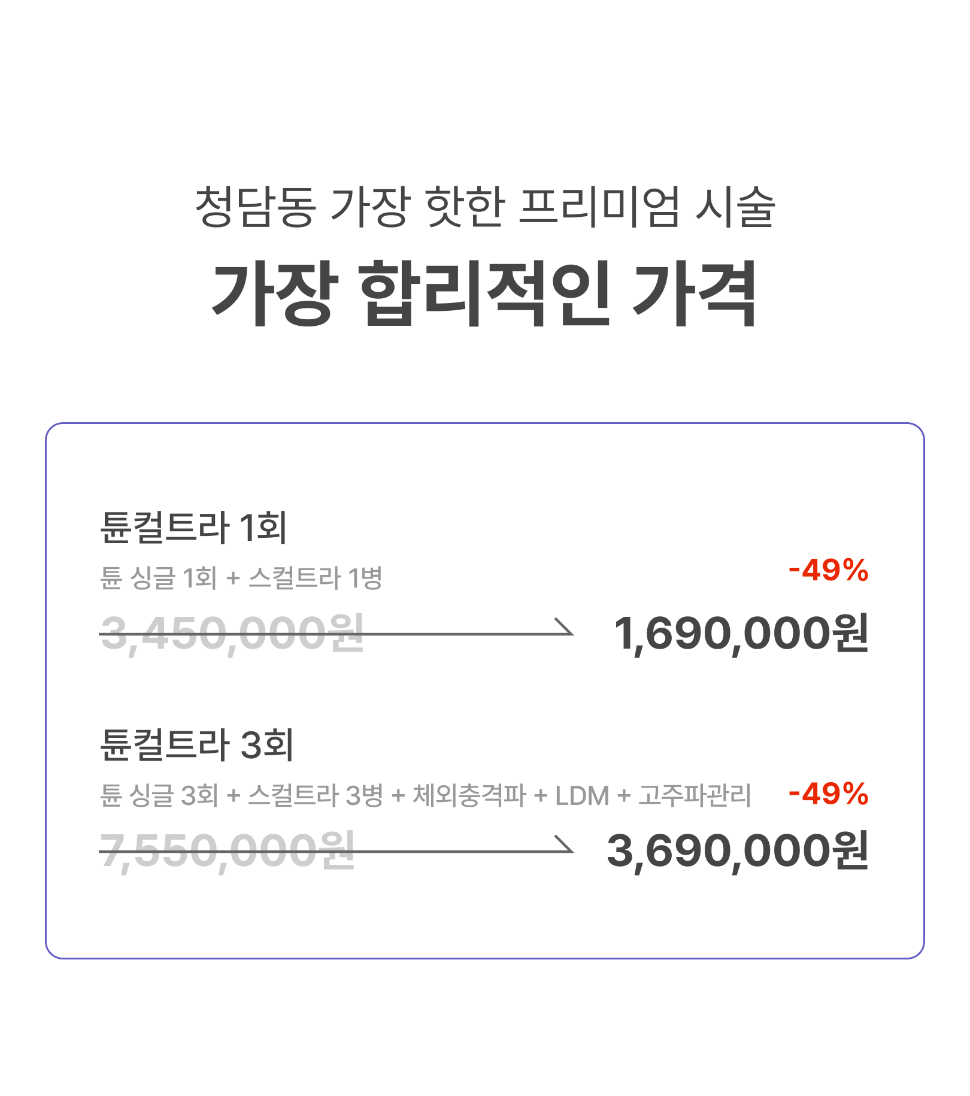Click the discounted price 3,690,000원

[x=737, y=851]
